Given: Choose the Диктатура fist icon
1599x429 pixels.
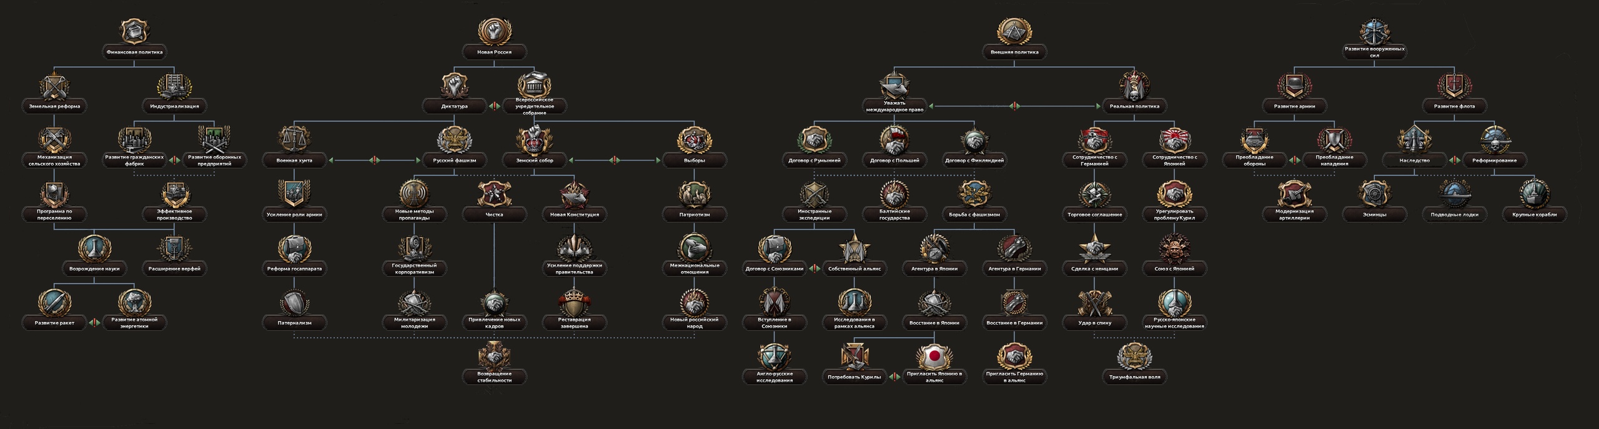Looking at the screenshot, I should (454, 86).
